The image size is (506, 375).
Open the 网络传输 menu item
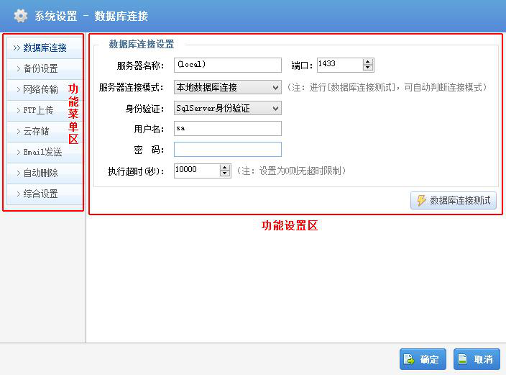coord(45,89)
